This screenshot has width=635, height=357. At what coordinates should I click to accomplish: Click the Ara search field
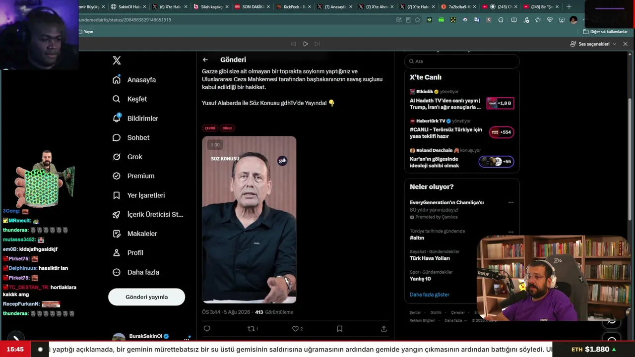click(462, 61)
